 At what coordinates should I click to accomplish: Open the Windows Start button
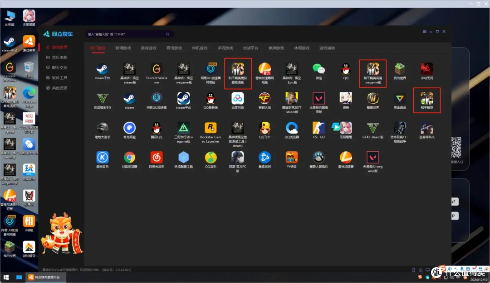[x=6, y=277]
